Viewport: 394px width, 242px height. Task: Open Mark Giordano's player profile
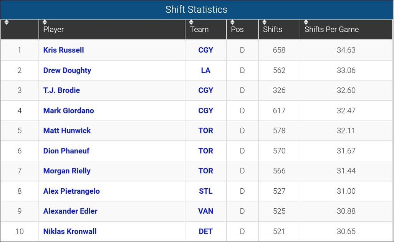pyautogui.click(x=68, y=110)
